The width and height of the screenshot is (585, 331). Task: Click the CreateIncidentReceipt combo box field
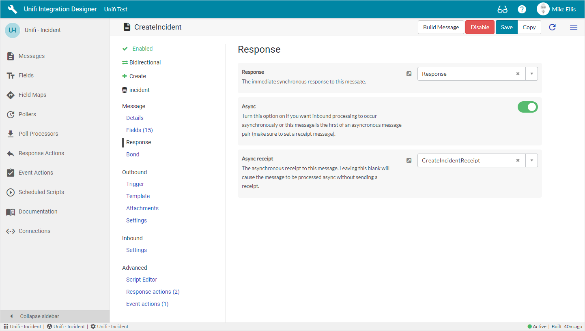tap(467, 160)
